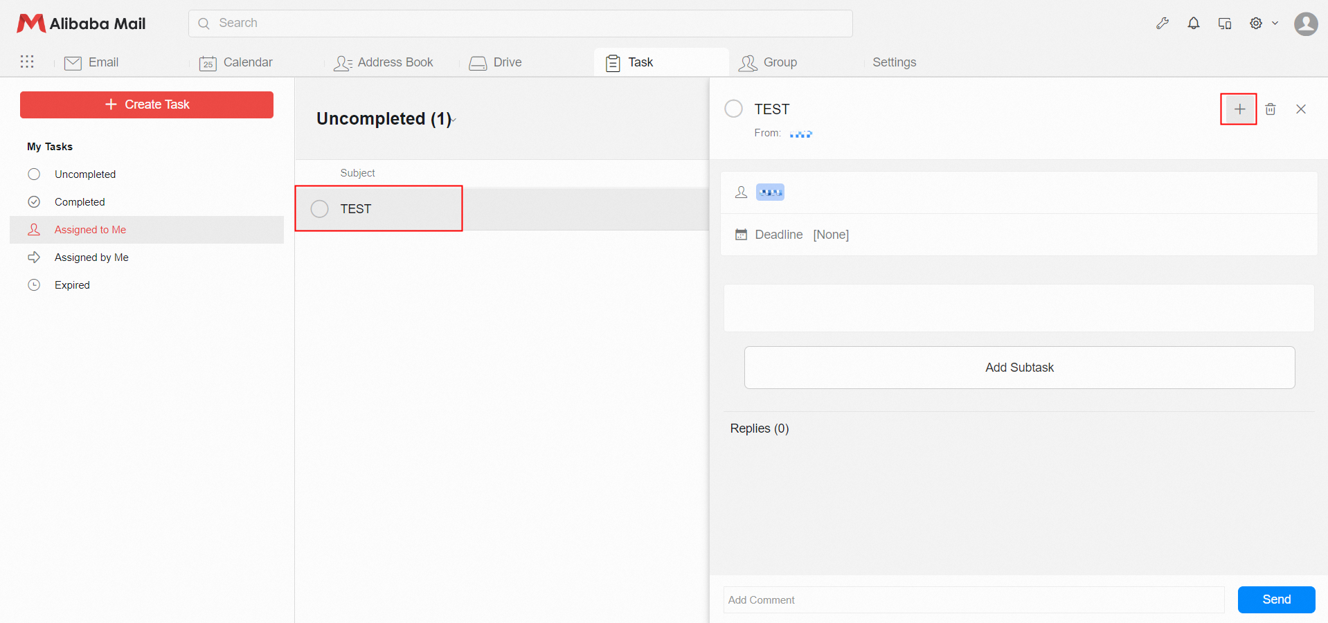The height and width of the screenshot is (623, 1328).
Task: Click the Alibaba Mail logo
Action: click(x=81, y=24)
